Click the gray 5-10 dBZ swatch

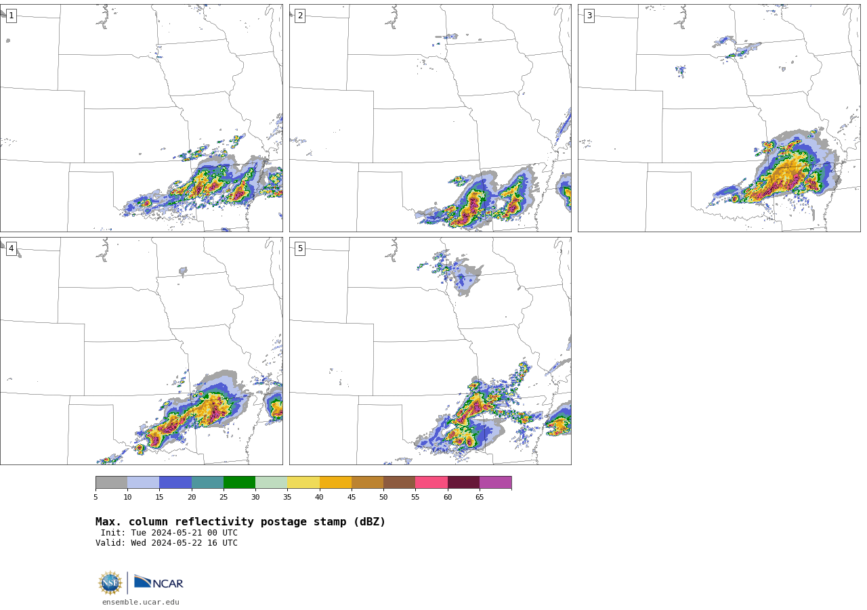click(x=112, y=483)
